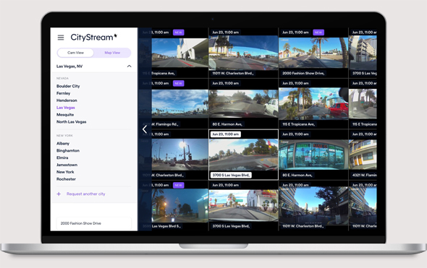
Task: Collapse the Las Vegas, NV city dropdown
Action: (93, 66)
